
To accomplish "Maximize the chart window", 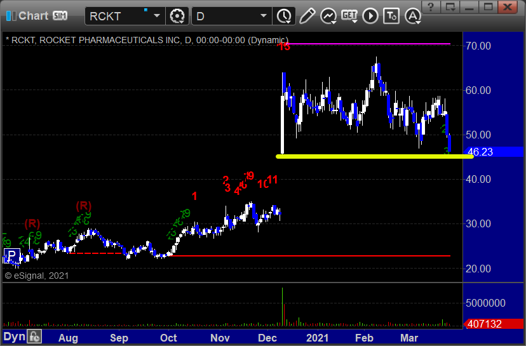I will click(488, 6).
